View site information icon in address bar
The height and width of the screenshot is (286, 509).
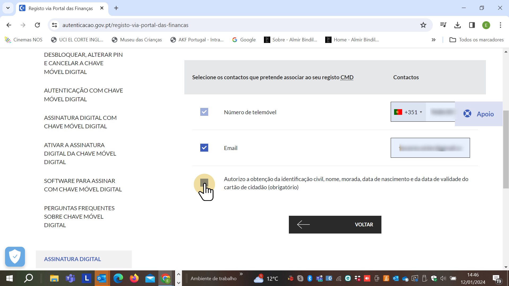point(55,25)
